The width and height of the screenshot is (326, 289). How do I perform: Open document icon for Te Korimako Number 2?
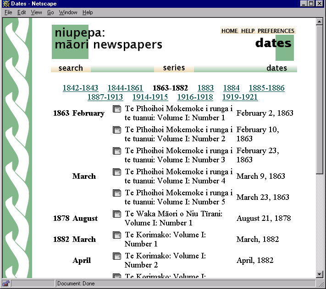(117, 256)
